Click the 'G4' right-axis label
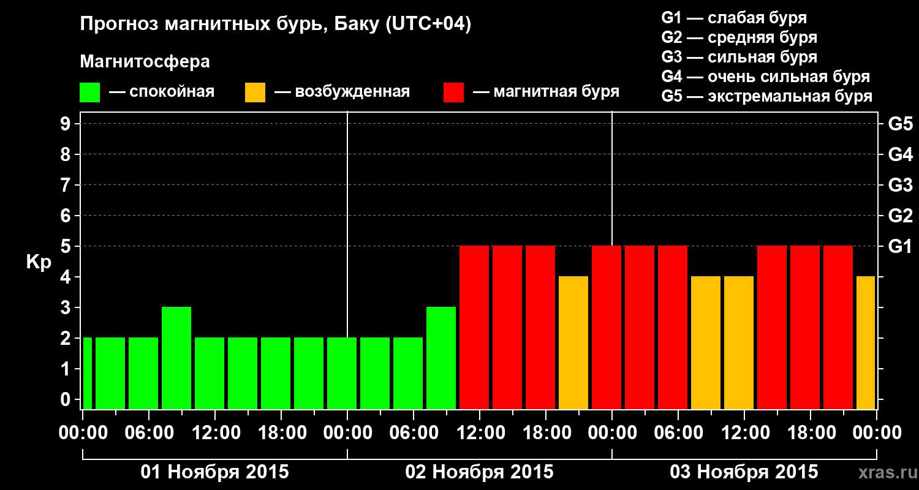Image resolution: width=919 pixels, height=490 pixels. pyautogui.click(x=900, y=154)
